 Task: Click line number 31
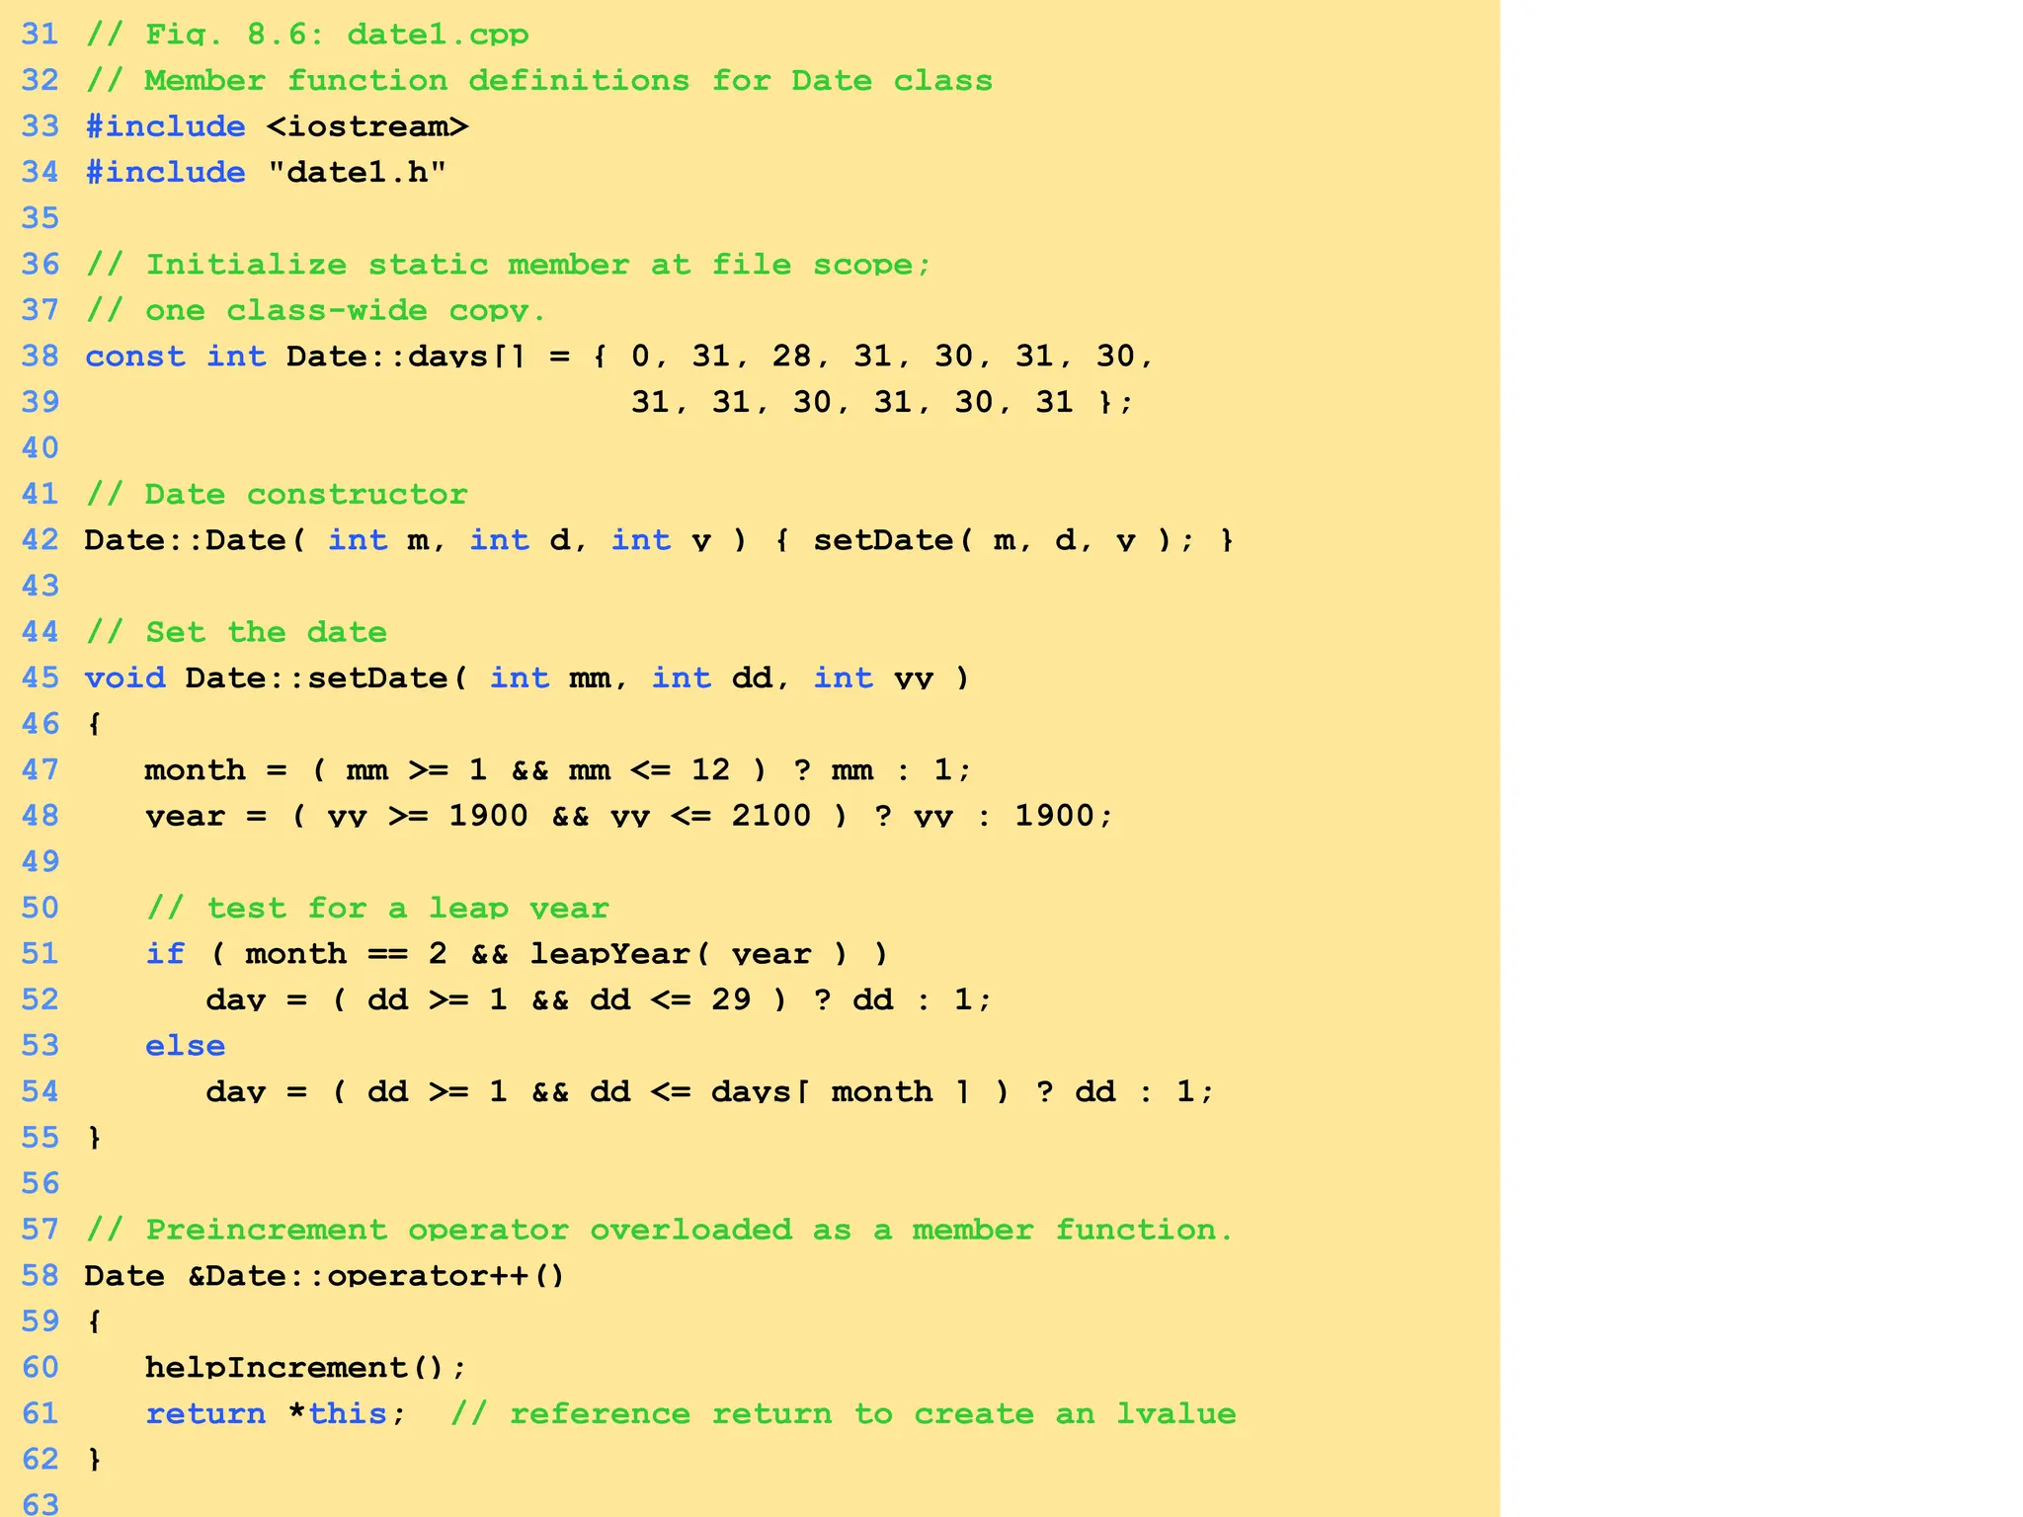(40, 35)
